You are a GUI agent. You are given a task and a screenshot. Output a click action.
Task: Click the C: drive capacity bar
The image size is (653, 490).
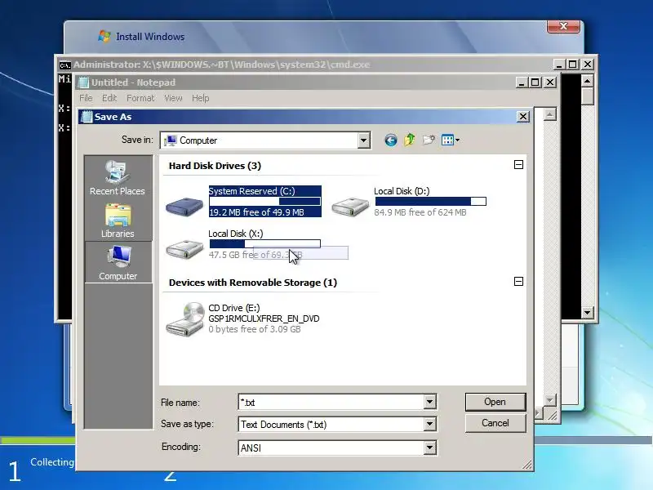point(264,201)
